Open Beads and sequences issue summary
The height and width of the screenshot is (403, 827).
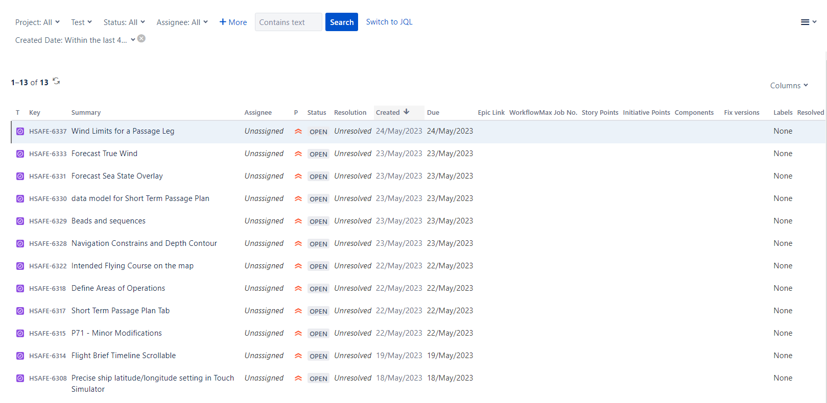pyautogui.click(x=108, y=221)
